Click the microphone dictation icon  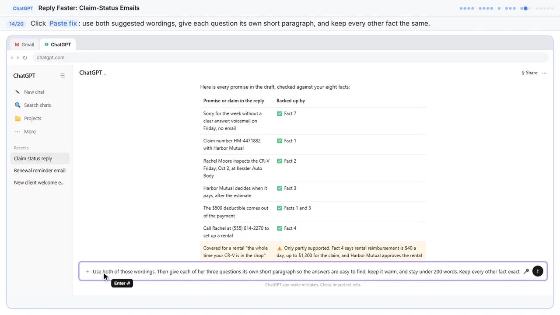pos(526,271)
